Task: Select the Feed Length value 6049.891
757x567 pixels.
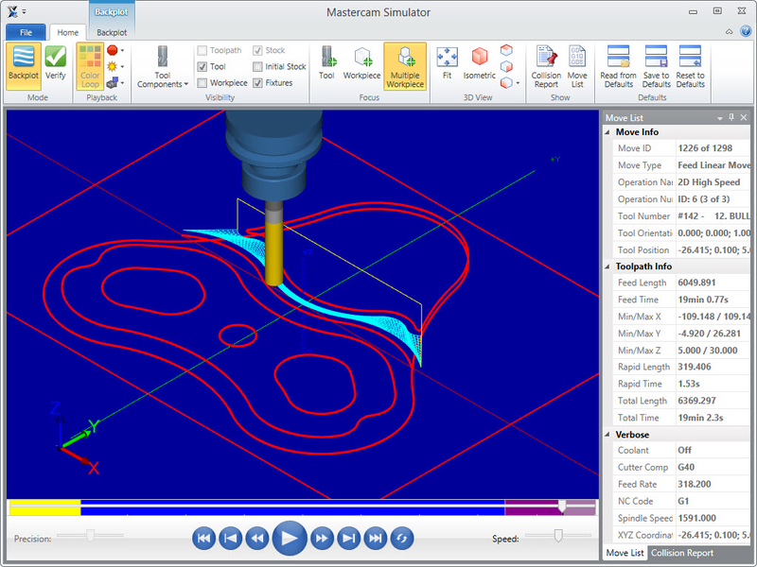Action: pos(696,283)
